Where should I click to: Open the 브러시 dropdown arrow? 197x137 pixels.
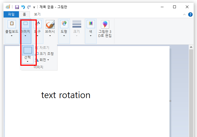[x=50, y=36]
